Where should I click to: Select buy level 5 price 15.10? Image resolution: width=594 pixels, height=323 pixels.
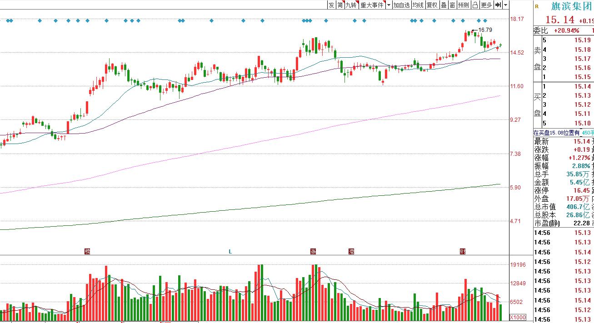[583, 123]
